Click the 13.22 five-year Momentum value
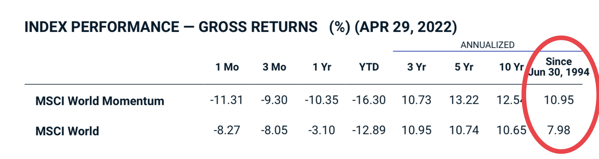Viewport: 599px width, 159px height. pyautogui.click(x=464, y=100)
